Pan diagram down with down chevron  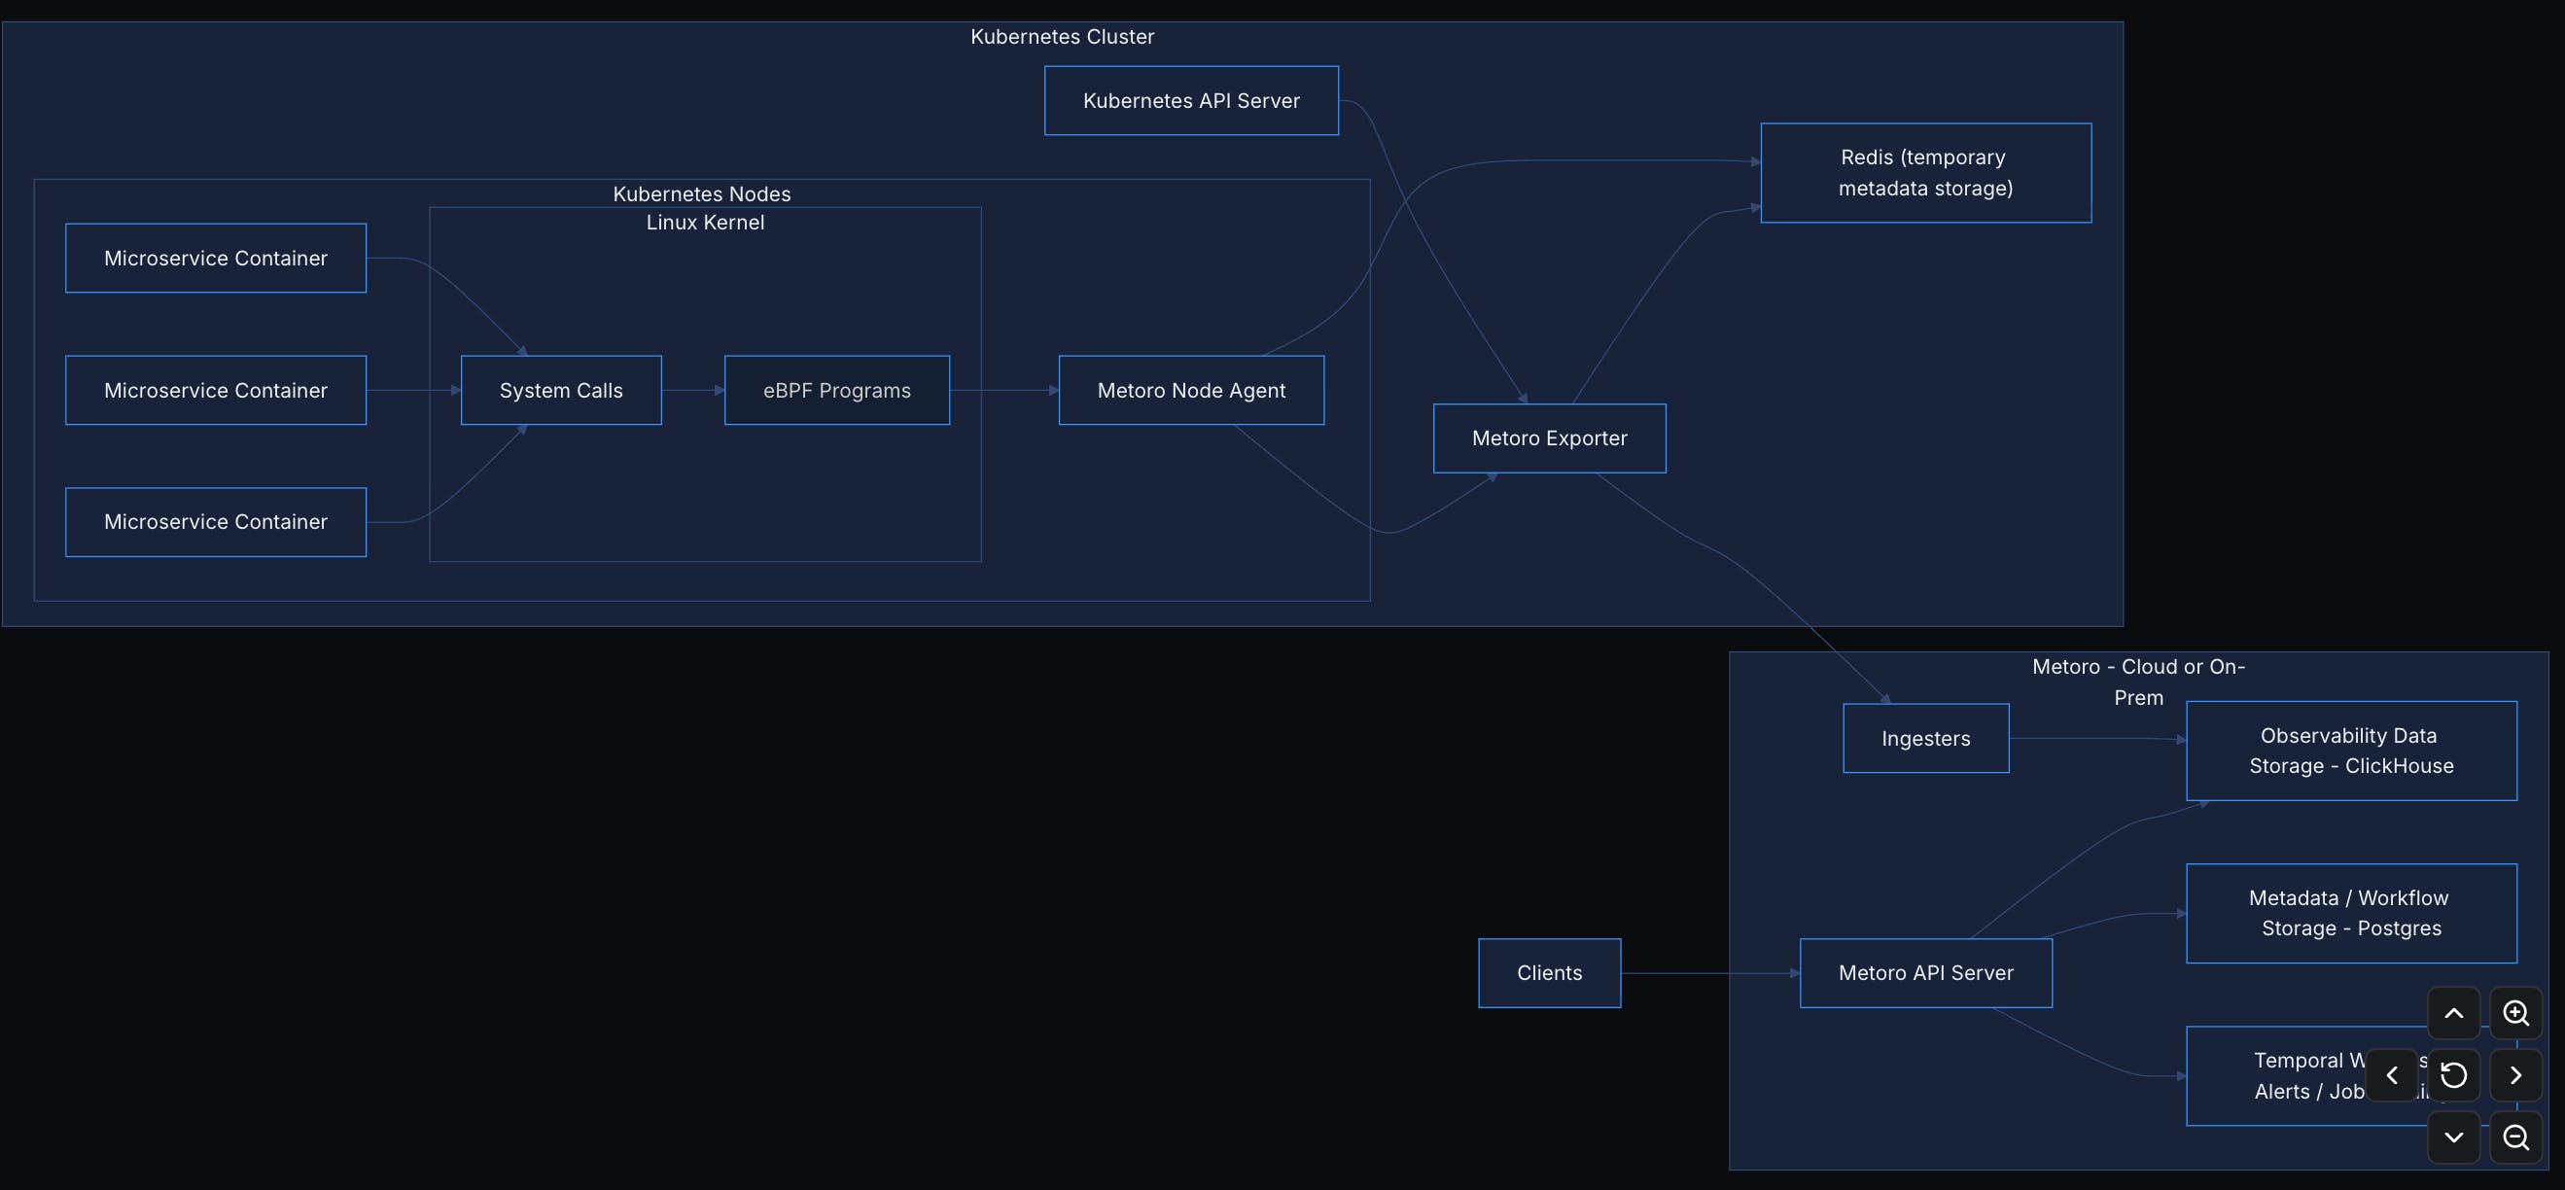[2453, 1137]
